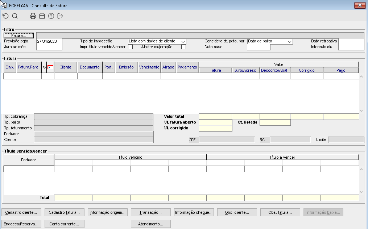368x229 pixels.
Task: Click the Qt. listada field
Action: [275, 122]
